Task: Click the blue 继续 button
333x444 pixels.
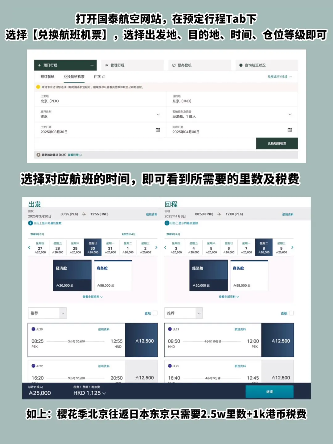Action: tap(269, 392)
